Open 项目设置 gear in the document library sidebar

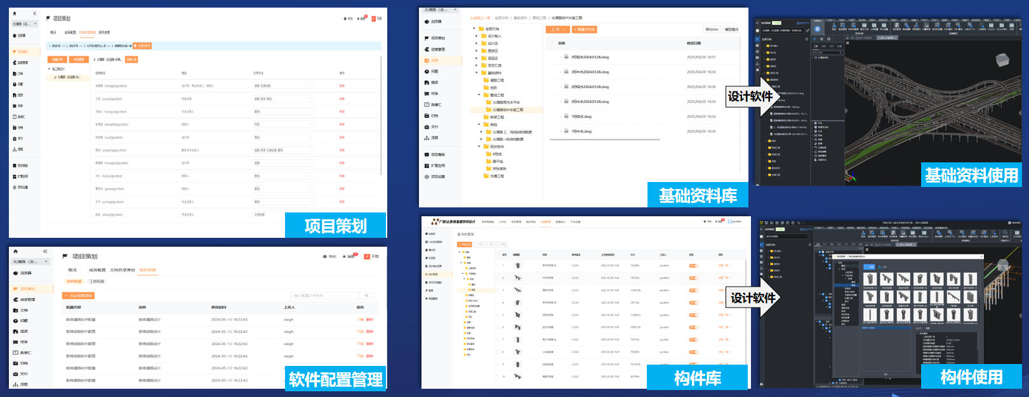point(437,177)
